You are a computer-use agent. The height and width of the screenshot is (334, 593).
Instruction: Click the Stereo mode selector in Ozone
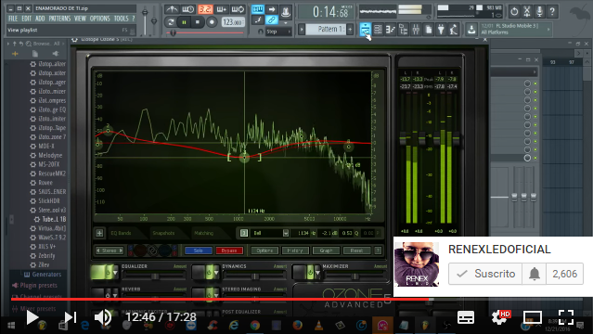pos(110,250)
